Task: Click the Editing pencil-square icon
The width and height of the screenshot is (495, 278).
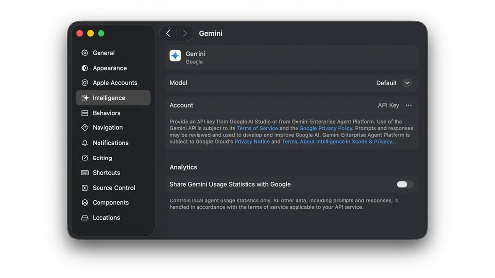Action: pyautogui.click(x=85, y=158)
